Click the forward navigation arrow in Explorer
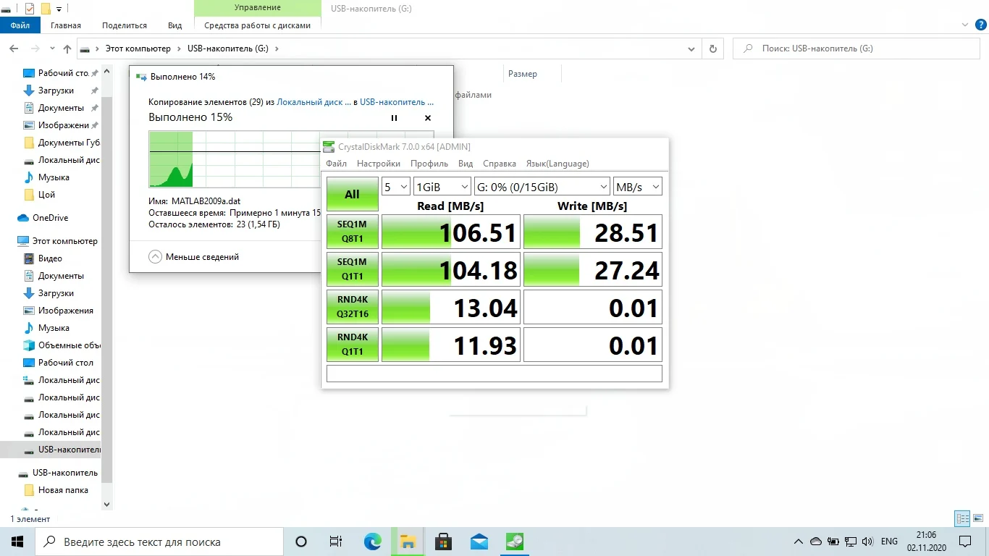The height and width of the screenshot is (556, 989). (x=35, y=49)
